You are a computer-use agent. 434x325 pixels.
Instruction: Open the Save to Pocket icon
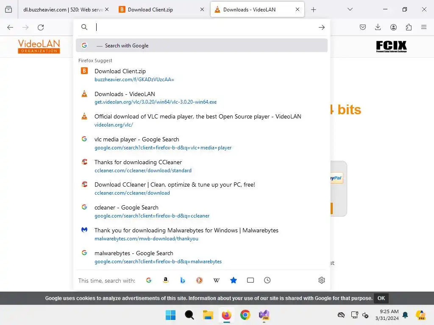coord(363,27)
